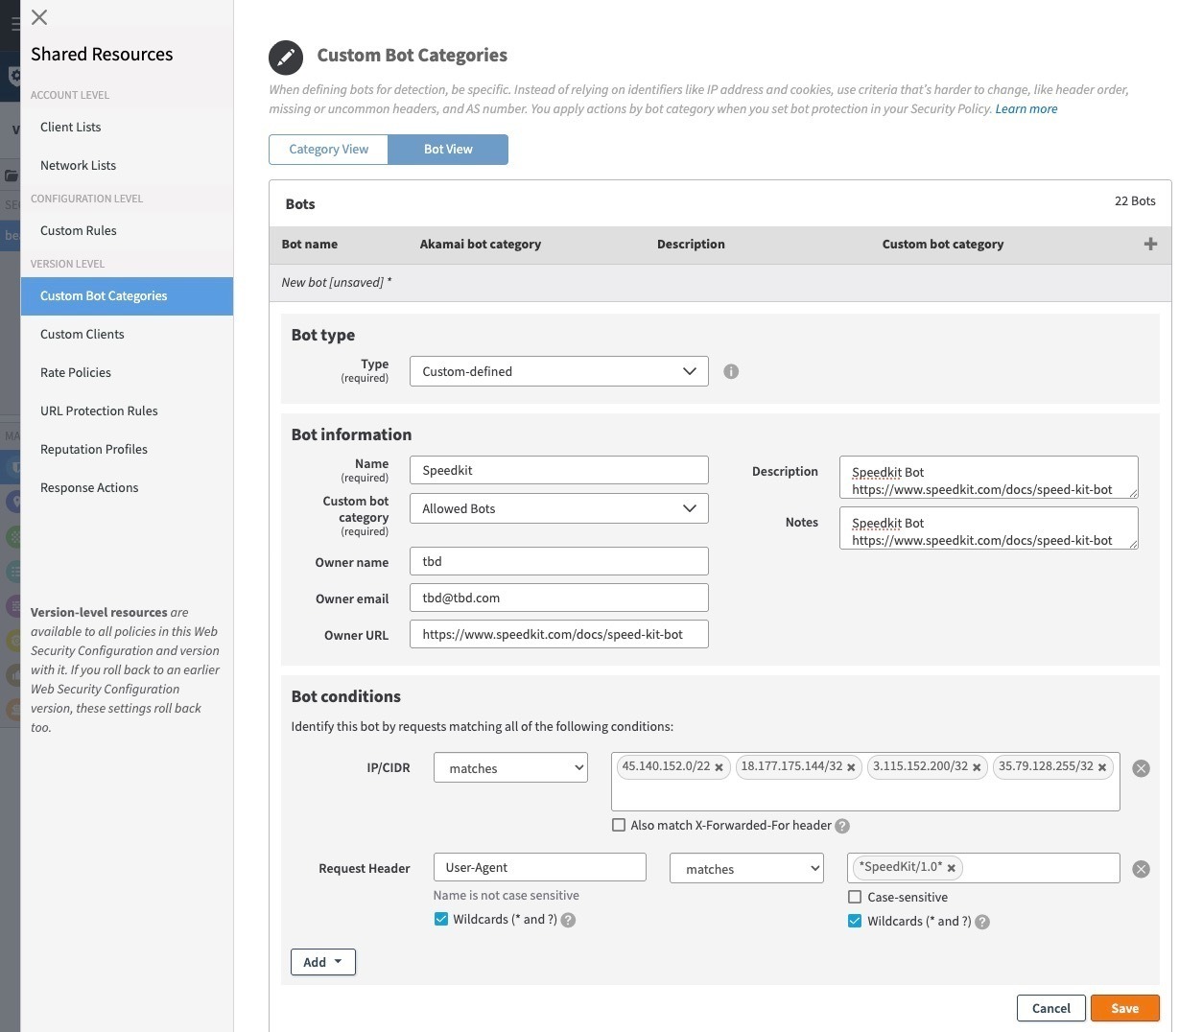Remove the 45.140.152.0/22 IP tag
Screen dimensions: 1179x1032
[x=719, y=767]
